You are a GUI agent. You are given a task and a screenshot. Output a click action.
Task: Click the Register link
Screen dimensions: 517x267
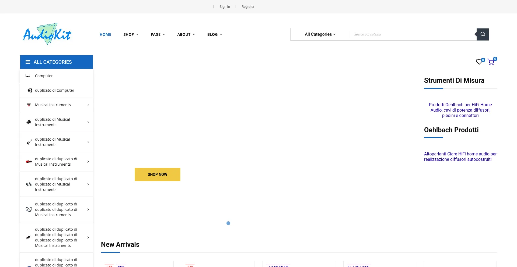tap(248, 7)
